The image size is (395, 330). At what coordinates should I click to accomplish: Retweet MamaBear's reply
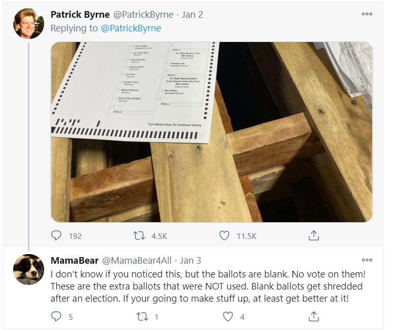[x=139, y=317]
